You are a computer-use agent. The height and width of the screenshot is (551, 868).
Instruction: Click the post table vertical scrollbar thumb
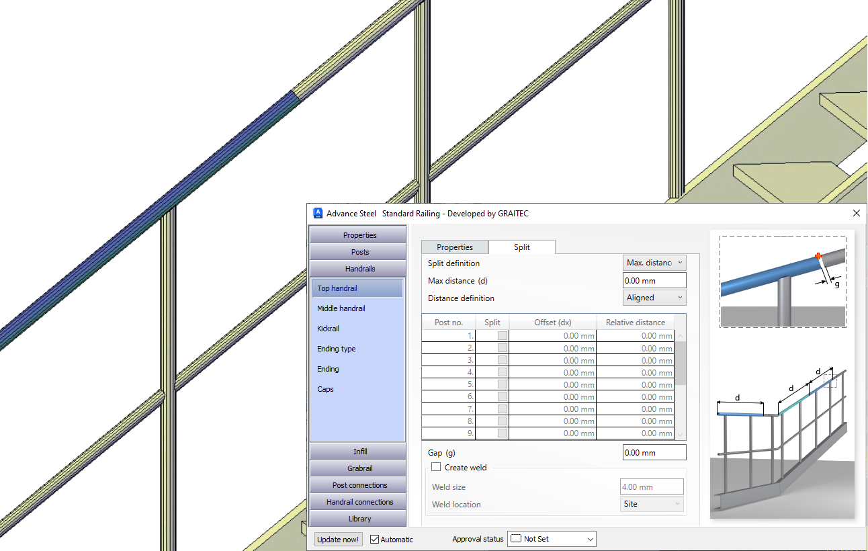tap(680, 363)
